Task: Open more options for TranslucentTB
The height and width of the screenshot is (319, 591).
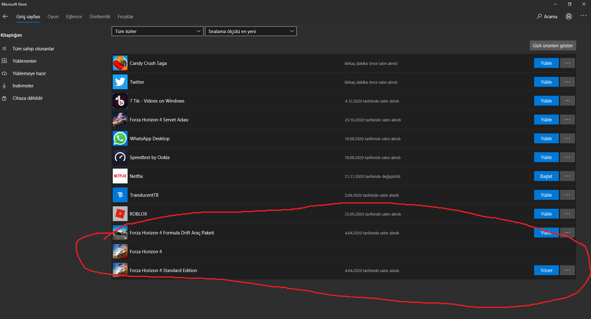Action: [568, 195]
